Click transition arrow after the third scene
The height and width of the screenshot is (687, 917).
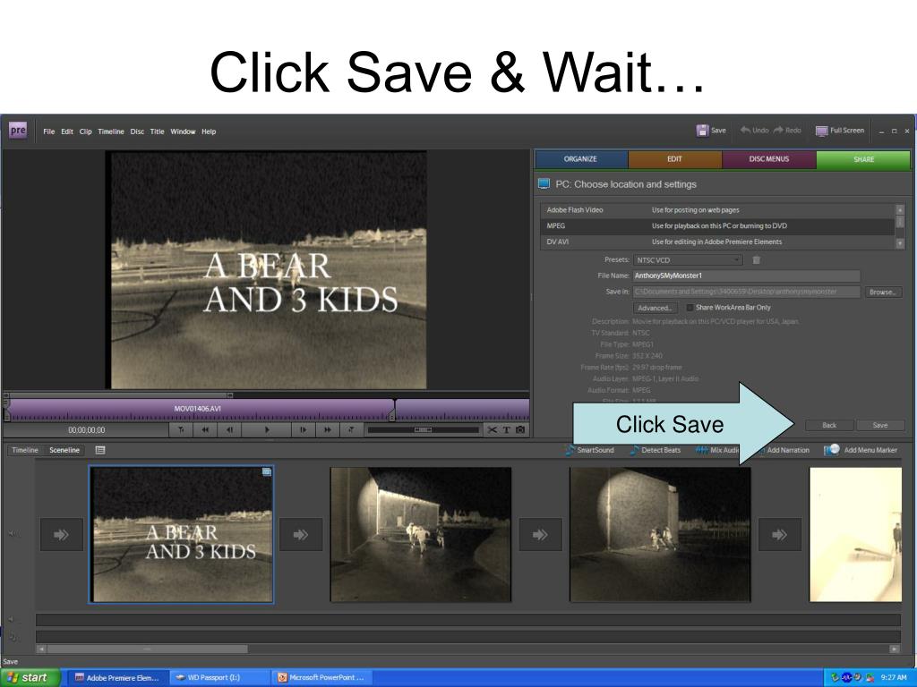[780, 535]
